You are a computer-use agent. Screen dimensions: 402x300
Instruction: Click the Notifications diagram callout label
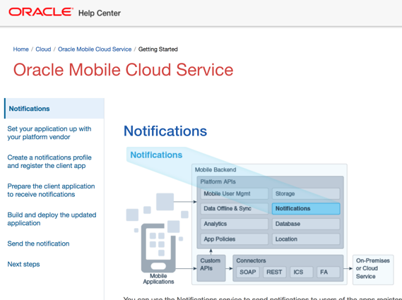pos(156,155)
